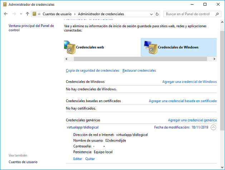
Task: Click the chevron after Cuentas de usuario breadcrumb
Action: pyautogui.click(x=75, y=14)
